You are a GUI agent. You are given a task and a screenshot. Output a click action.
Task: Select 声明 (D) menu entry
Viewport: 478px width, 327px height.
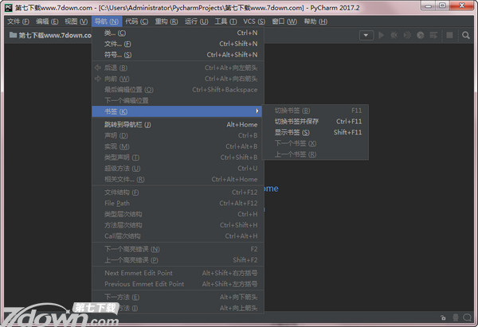(x=178, y=135)
